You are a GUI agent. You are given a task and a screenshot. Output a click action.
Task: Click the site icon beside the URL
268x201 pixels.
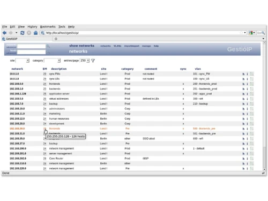[42, 33]
